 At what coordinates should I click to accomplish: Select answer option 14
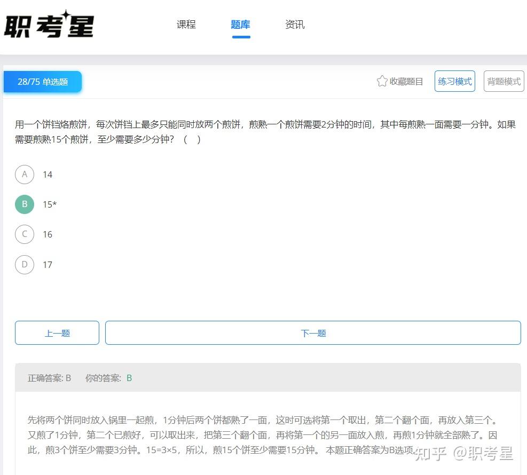[47, 175]
